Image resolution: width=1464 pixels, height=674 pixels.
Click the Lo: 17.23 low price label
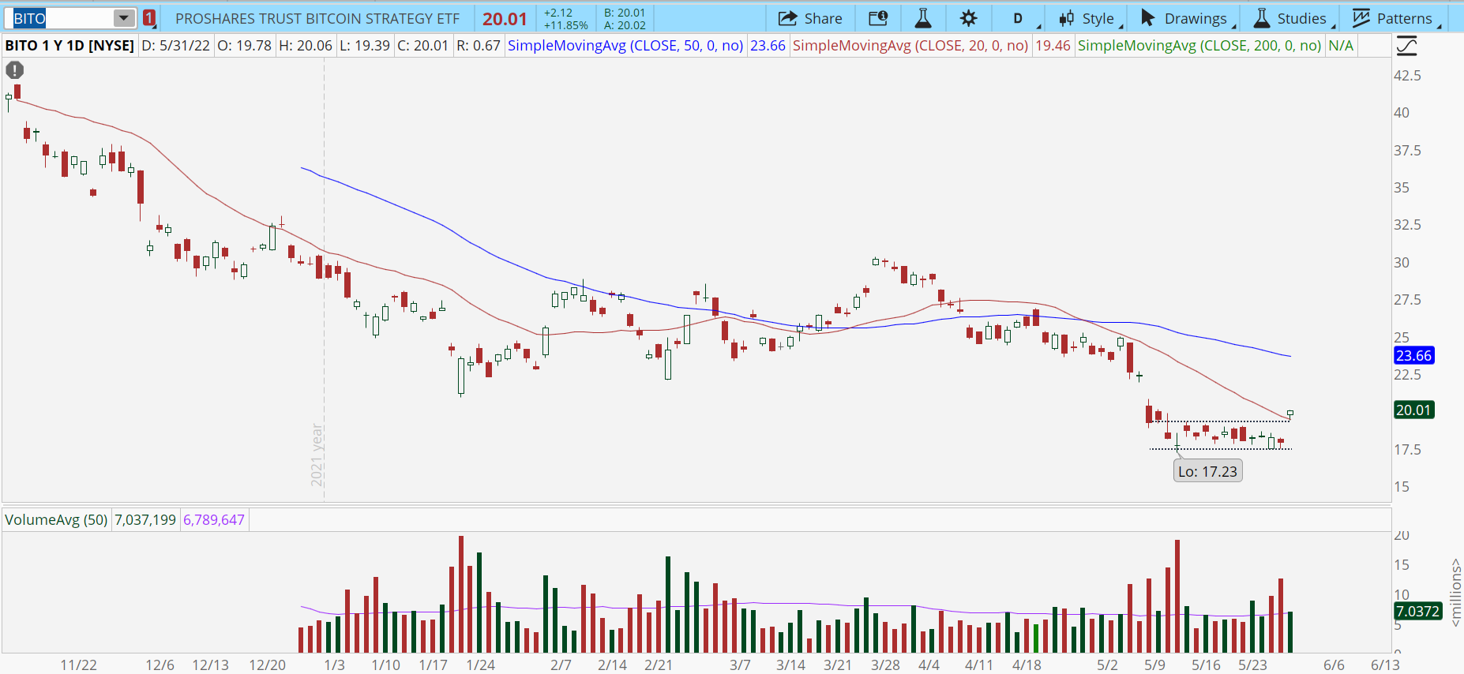[x=1207, y=471]
